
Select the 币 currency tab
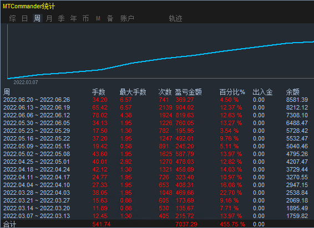pos(85,18)
